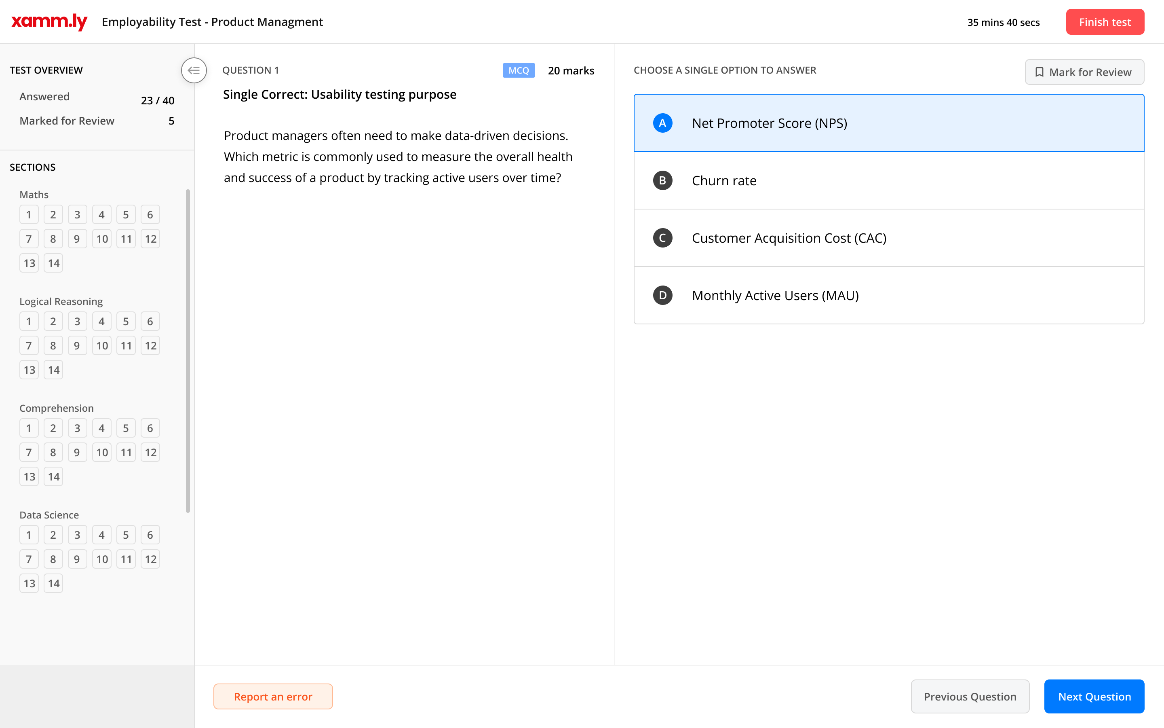Click the sections list scrollbar
The image size is (1164, 728).
click(188, 351)
